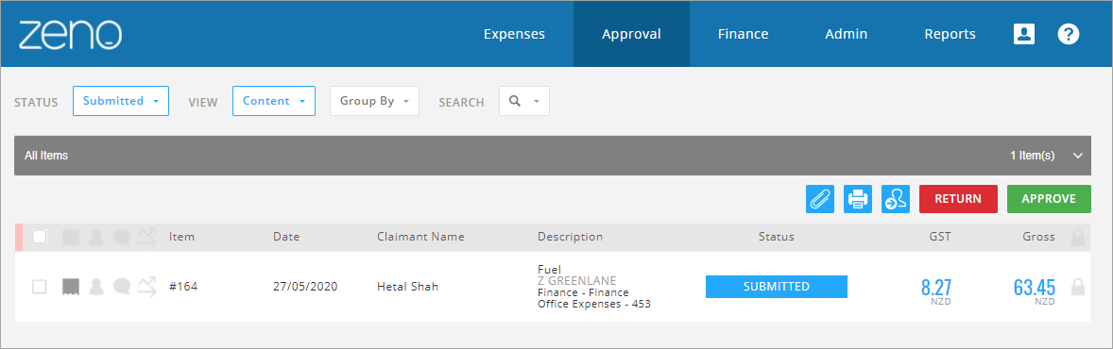
Task: Click the blue printer icon
Action: click(858, 199)
